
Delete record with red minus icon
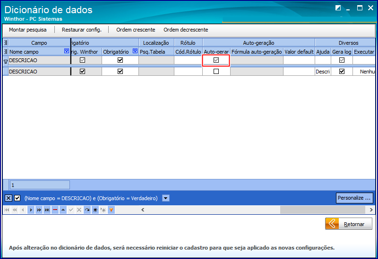pos(55,210)
